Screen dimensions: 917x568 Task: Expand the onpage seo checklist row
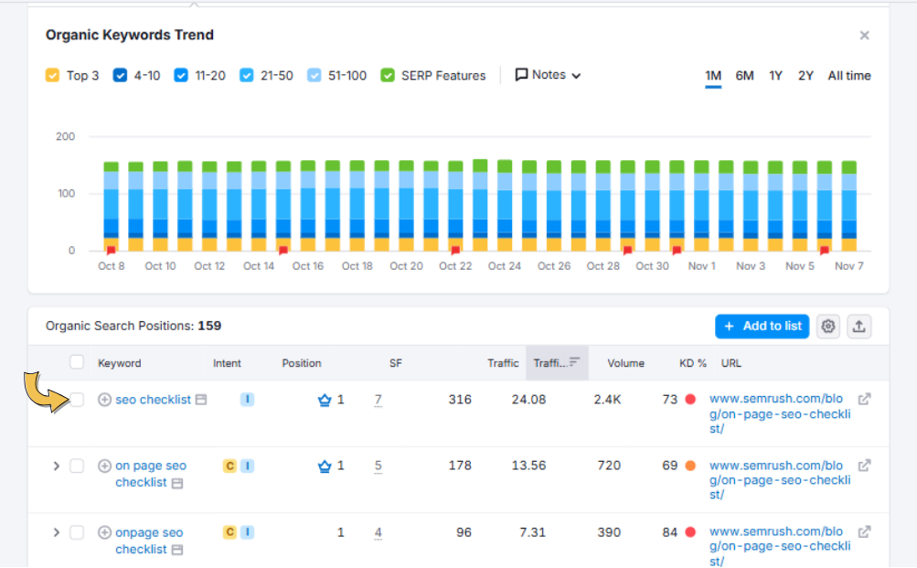coord(56,532)
